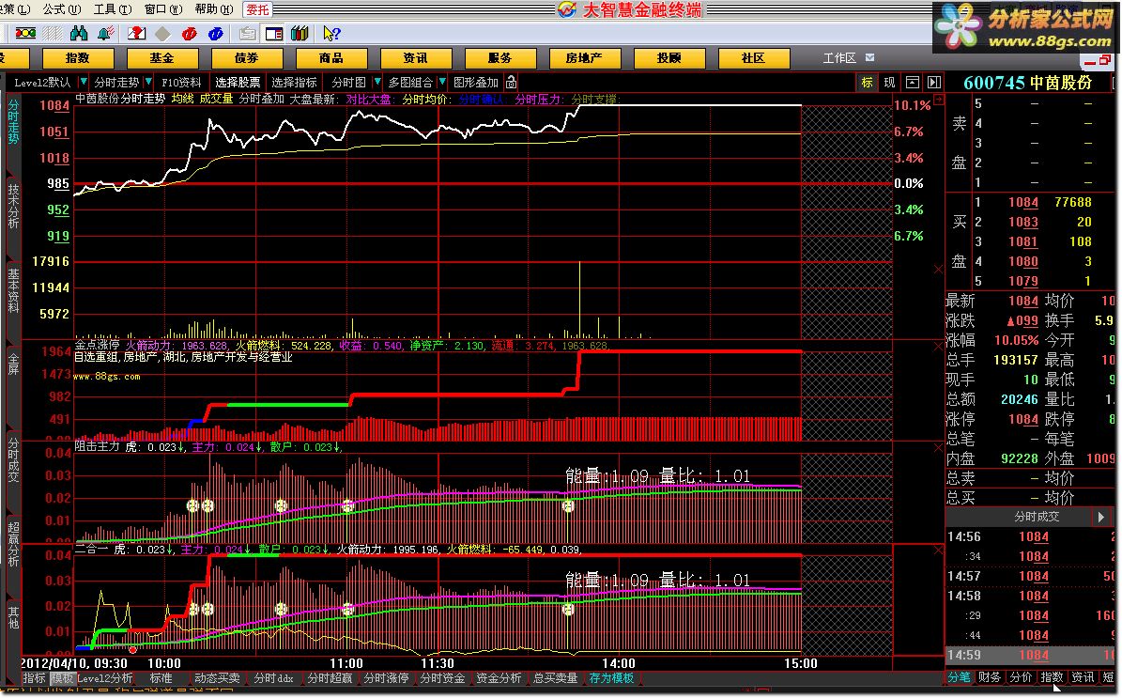The height and width of the screenshot is (698, 1122).
Task: Switch to the 技术分析 side tab
Action: (x=13, y=207)
